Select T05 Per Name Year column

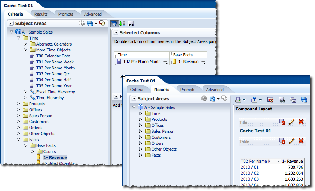[x=54, y=86]
